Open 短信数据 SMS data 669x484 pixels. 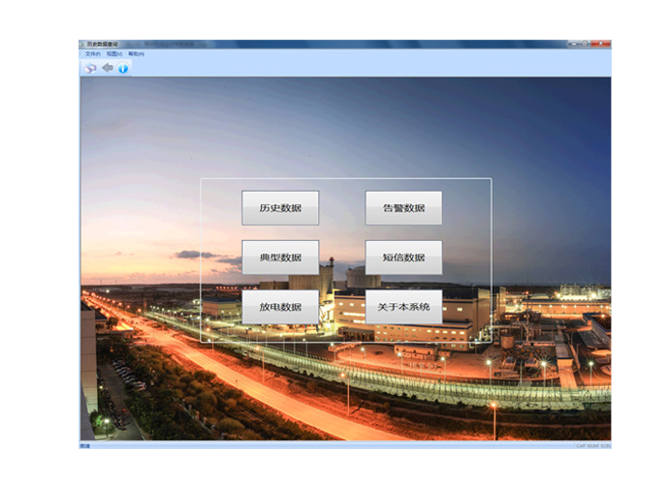tap(403, 257)
